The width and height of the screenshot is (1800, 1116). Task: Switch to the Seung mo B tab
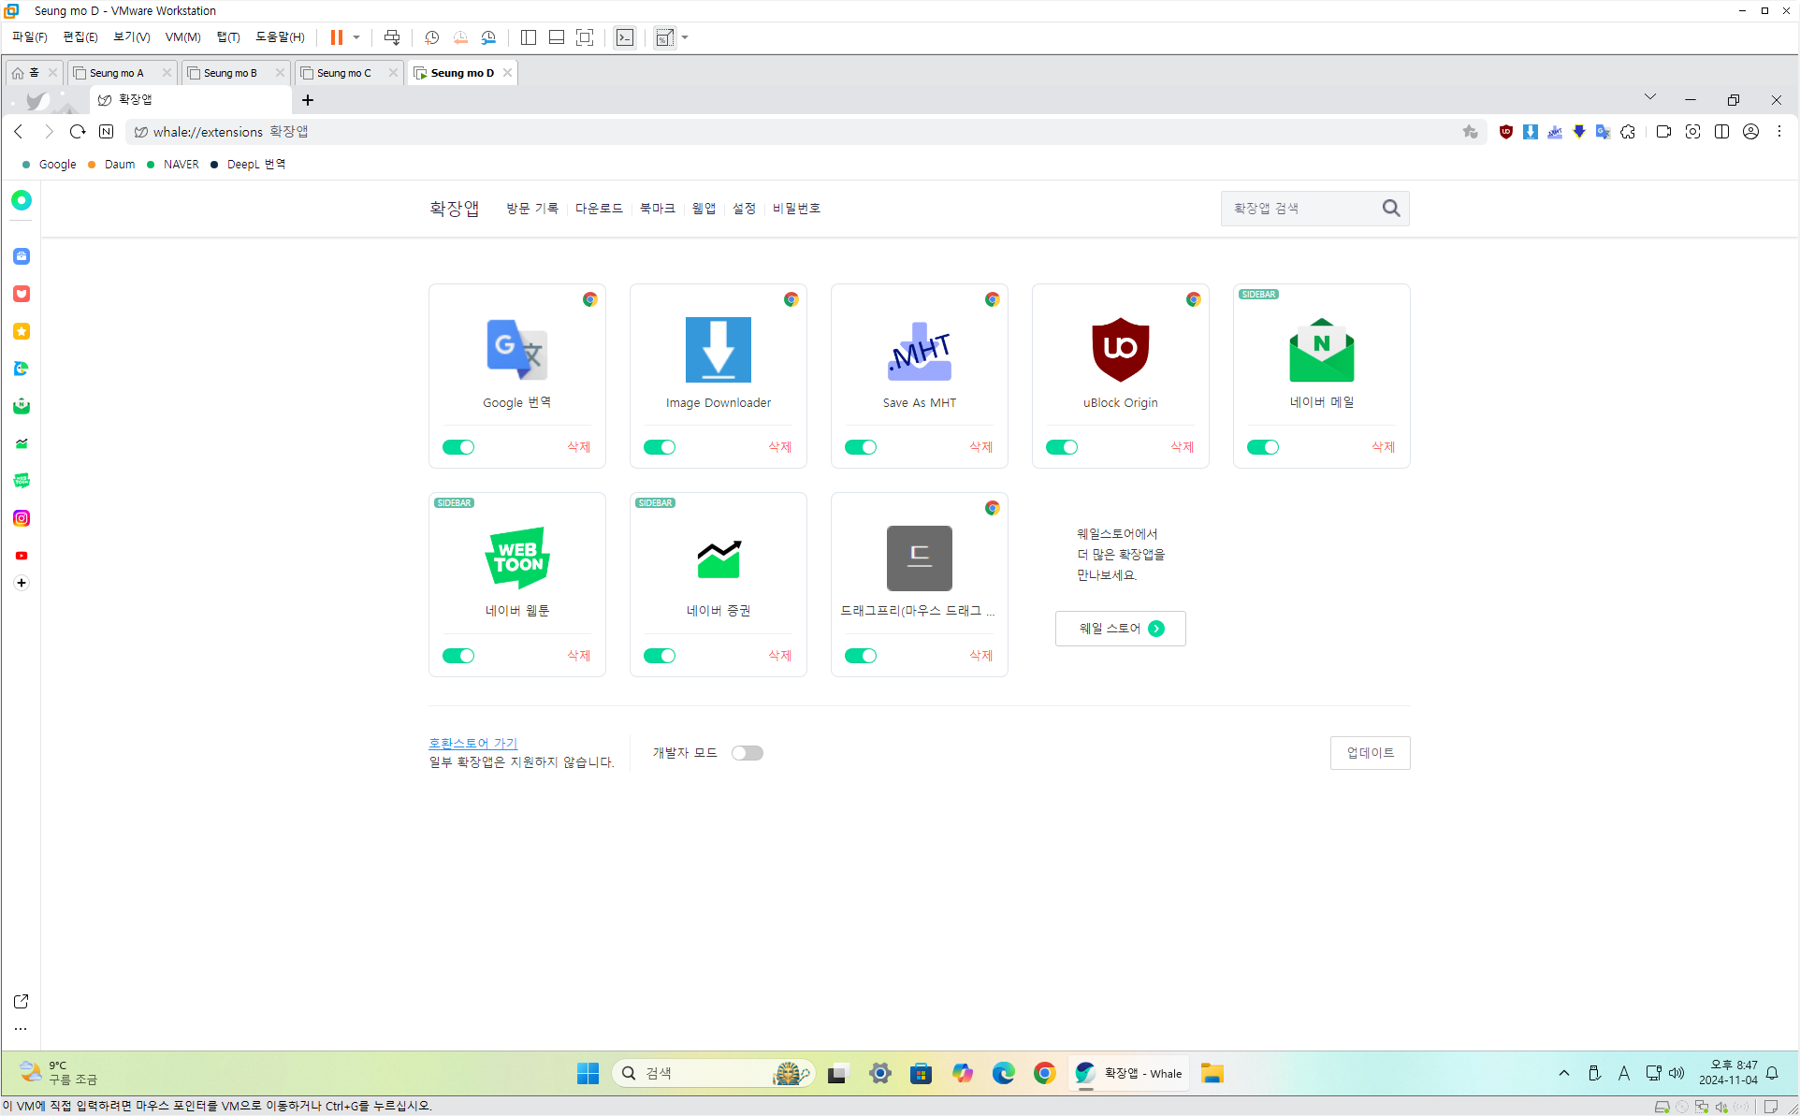point(229,73)
